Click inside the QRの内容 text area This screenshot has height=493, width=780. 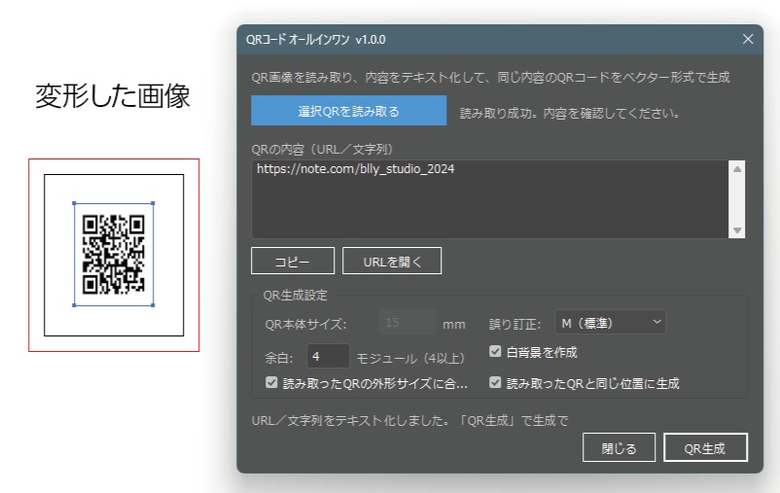click(x=490, y=199)
